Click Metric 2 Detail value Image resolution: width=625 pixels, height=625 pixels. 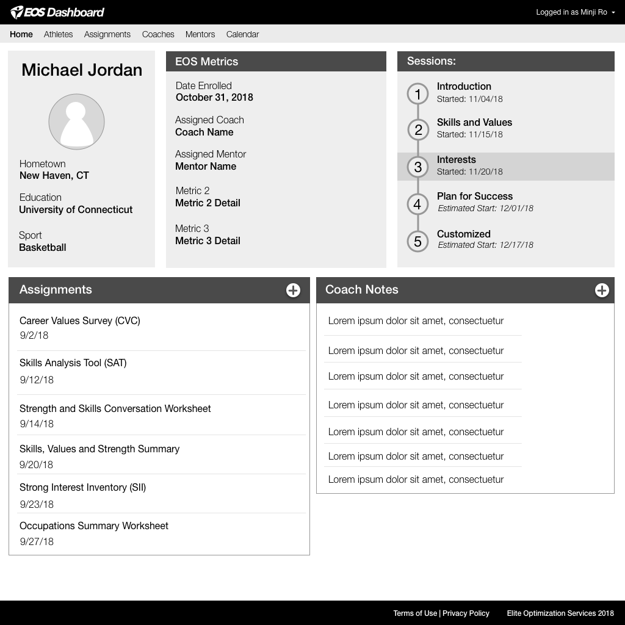(208, 203)
